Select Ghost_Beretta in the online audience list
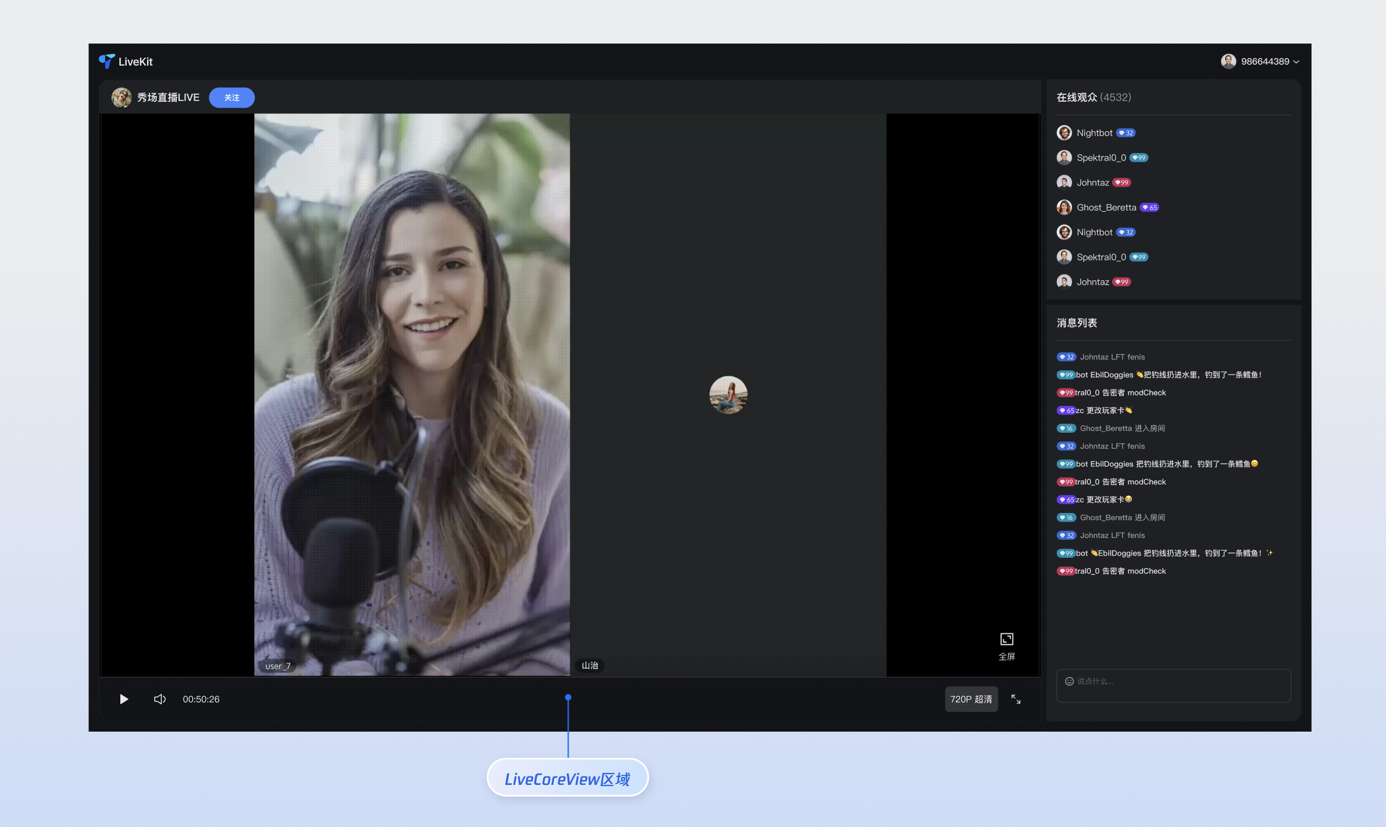The image size is (1386, 827). 1106,208
